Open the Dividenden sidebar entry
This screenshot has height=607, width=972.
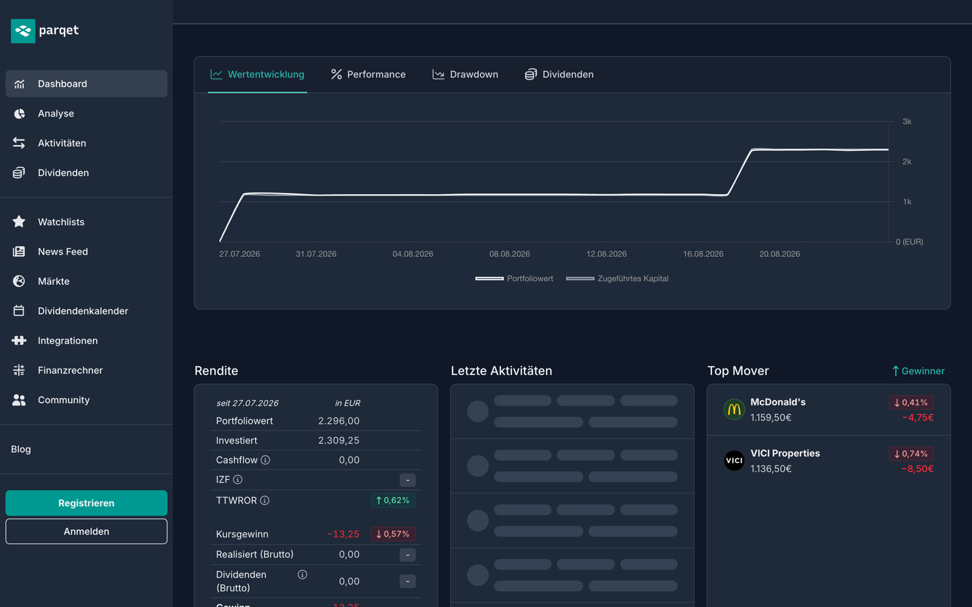pyautogui.click(x=86, y=173)
